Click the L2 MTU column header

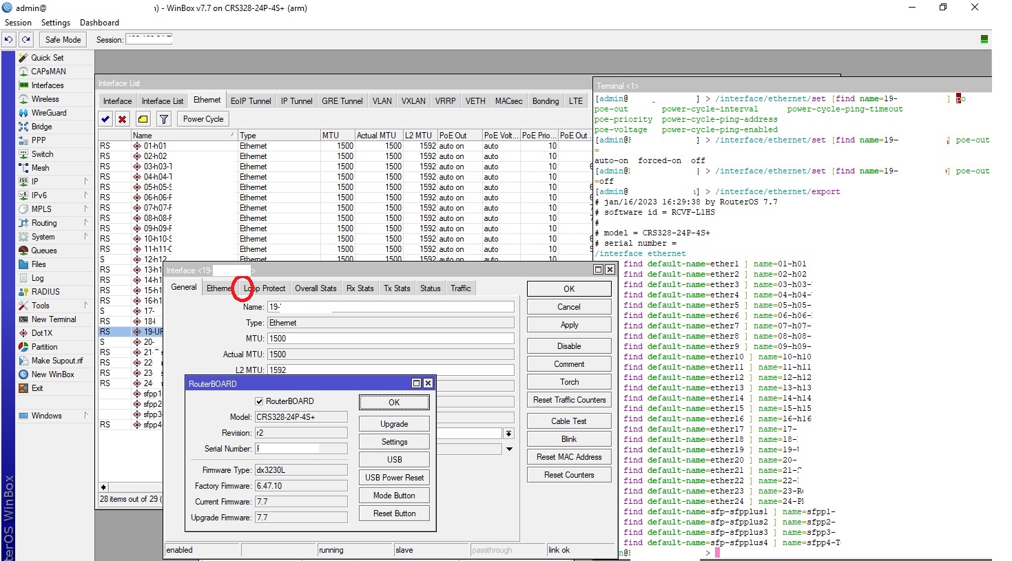tap(419, 136)
